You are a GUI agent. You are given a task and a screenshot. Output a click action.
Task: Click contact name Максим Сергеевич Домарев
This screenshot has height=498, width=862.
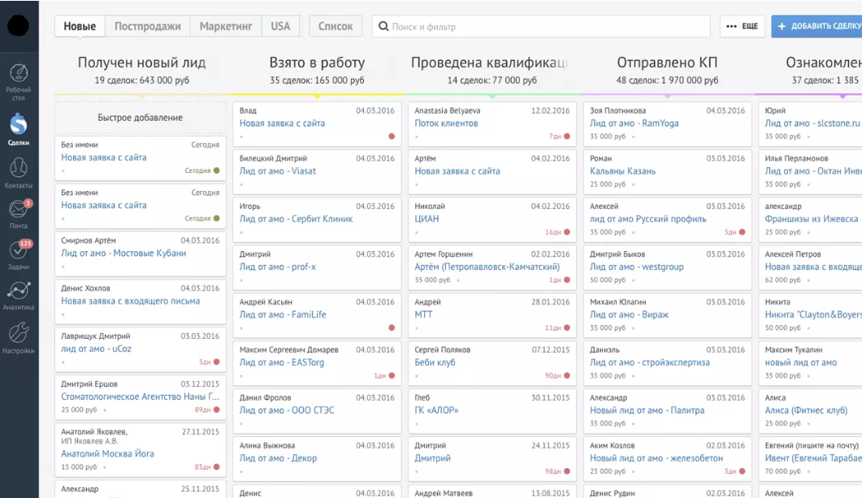click(289, 349)
